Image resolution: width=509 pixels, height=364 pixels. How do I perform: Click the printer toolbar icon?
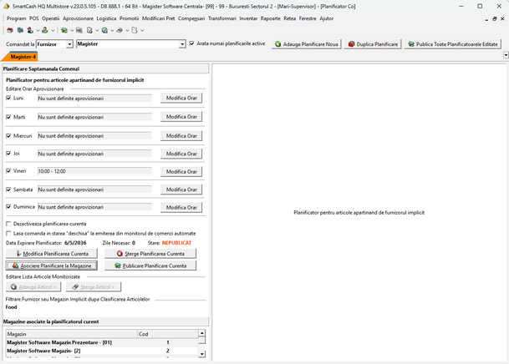click(x=120, y=30)
